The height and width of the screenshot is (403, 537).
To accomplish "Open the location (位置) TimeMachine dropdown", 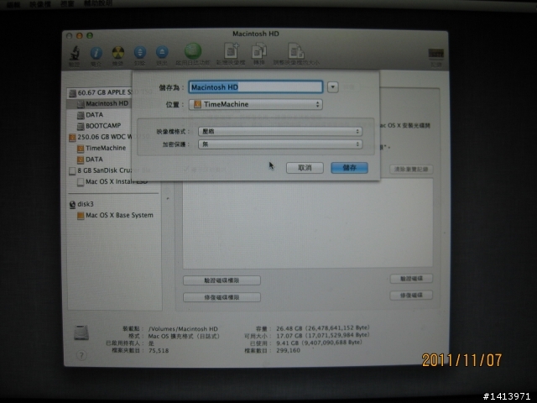I will pos(255,104).
